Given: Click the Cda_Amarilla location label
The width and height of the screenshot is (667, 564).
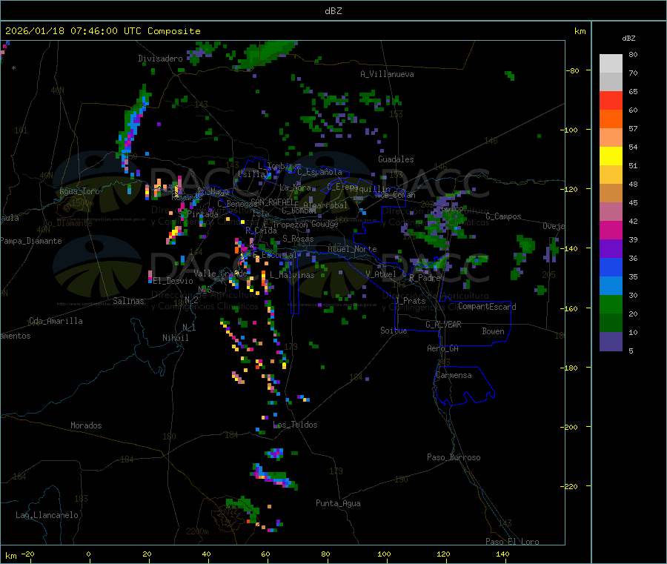Looking at the screenshot, I should coord(56,321).
